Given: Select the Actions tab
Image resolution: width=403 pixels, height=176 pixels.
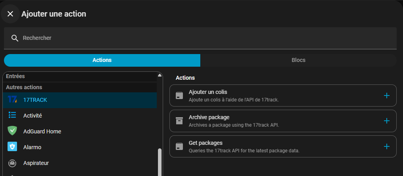Looking at the screenshot, I should click(102, 60).
